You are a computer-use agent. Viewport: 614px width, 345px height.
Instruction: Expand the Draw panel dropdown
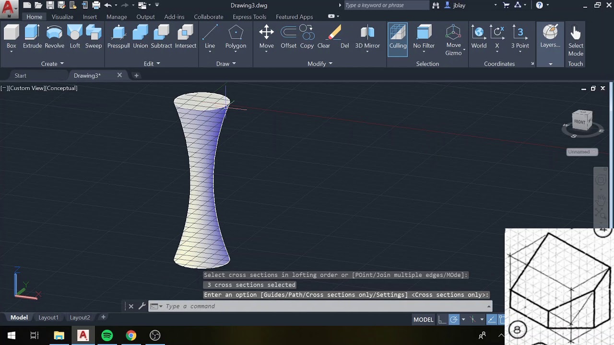pyautogui.click(x=226, y=64)
